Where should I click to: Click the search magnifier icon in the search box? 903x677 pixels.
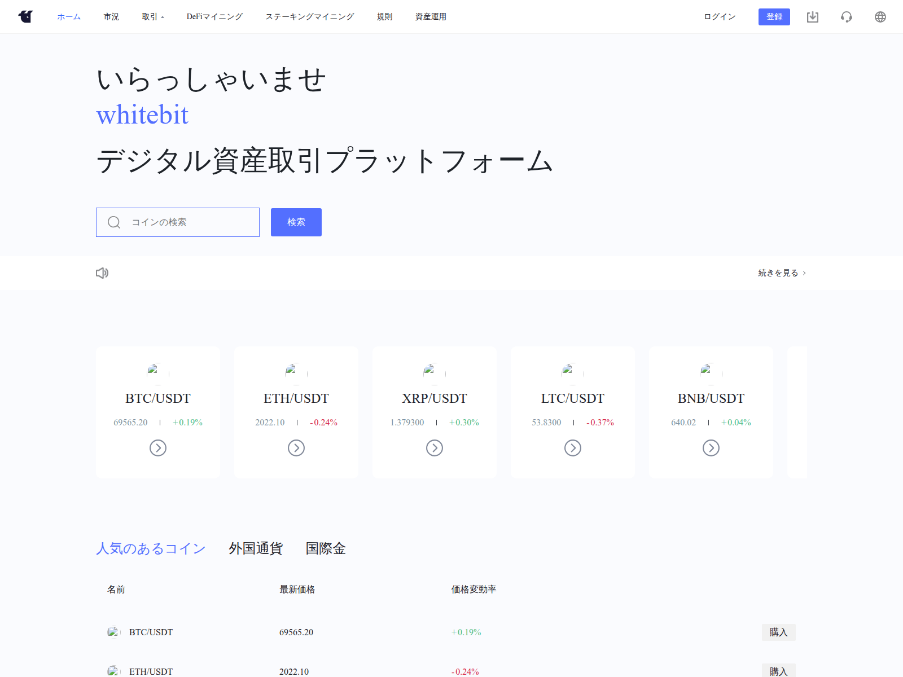click(114, 222)
